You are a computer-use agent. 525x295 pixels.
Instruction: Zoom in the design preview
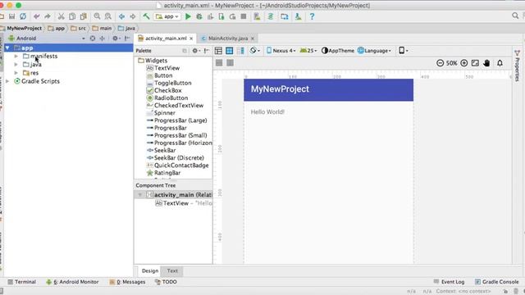click(464, 63)
